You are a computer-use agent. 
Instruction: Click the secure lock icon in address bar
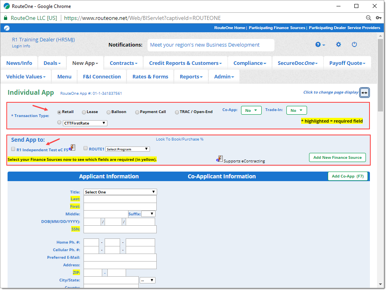(6, 18)
